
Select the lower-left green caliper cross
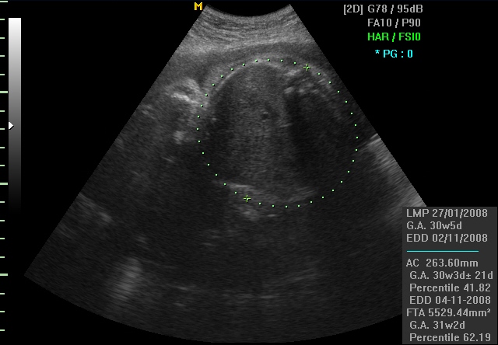pos(247,198)
